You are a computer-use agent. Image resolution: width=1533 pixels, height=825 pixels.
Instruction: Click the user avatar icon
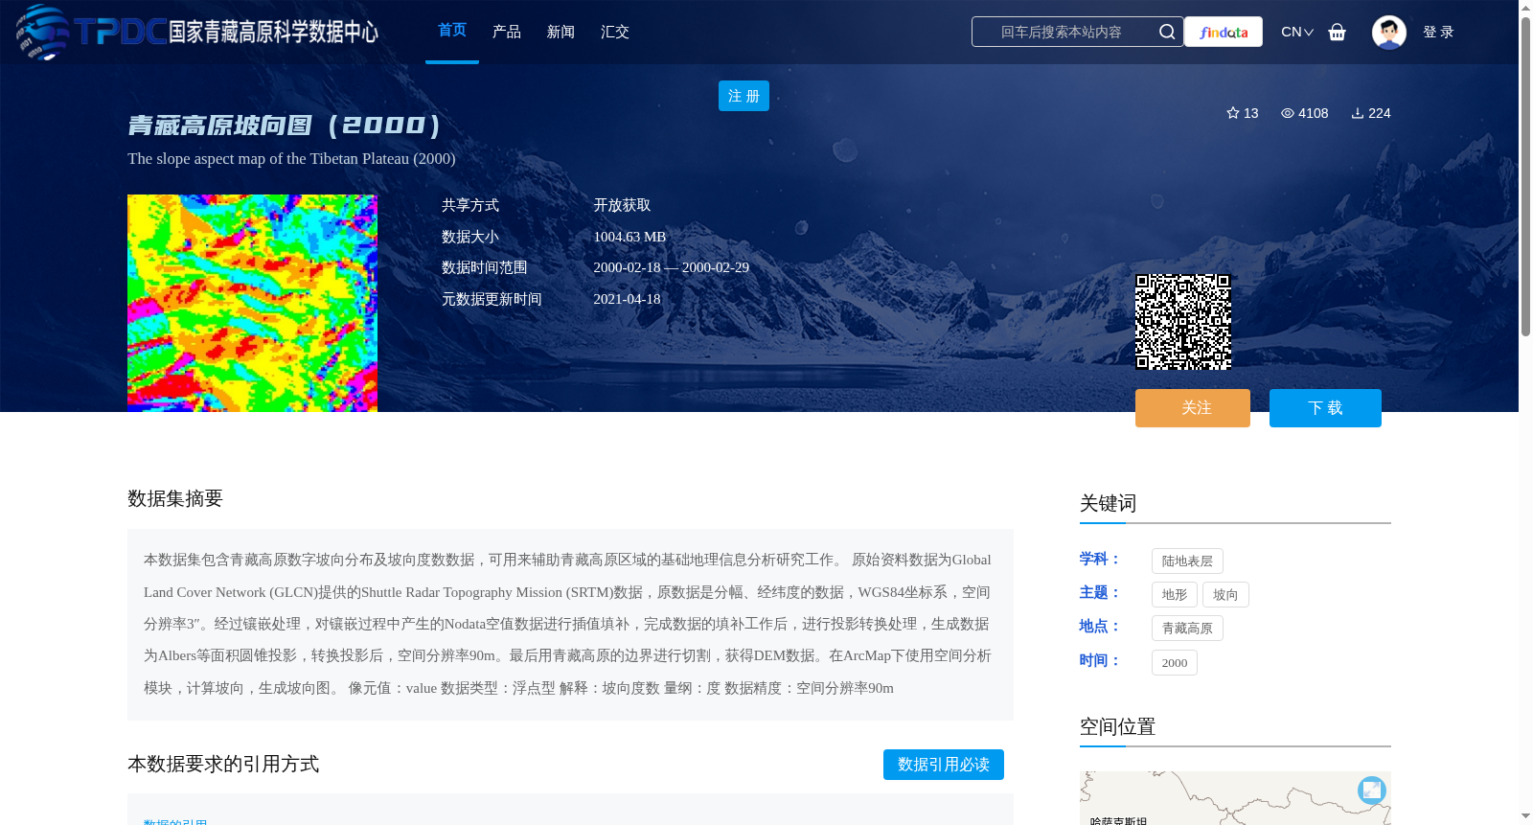click(x=1388, y=32)
